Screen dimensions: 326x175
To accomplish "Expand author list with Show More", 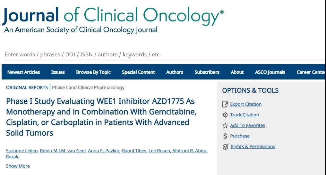I will (18, 166).
